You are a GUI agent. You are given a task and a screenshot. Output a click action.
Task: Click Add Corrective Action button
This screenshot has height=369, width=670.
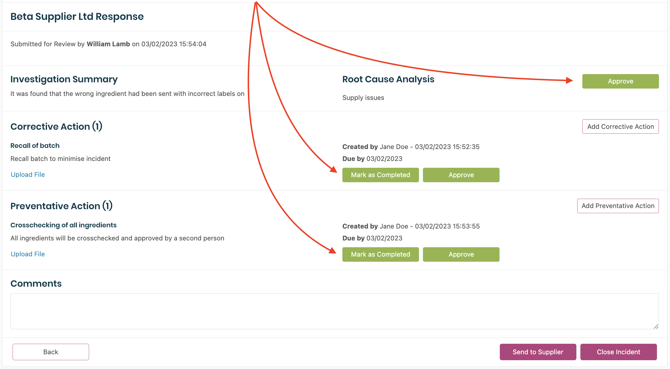[x=620, y=127]
